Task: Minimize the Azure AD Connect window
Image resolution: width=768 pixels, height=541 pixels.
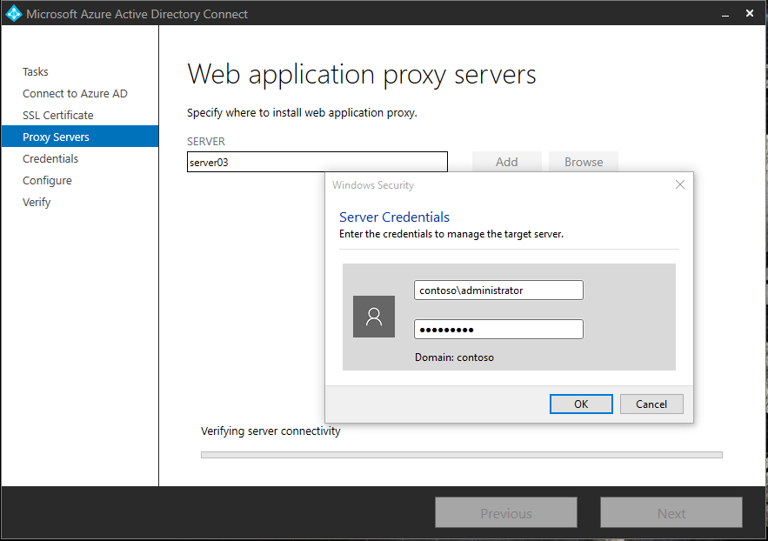Action: point(725,14)
